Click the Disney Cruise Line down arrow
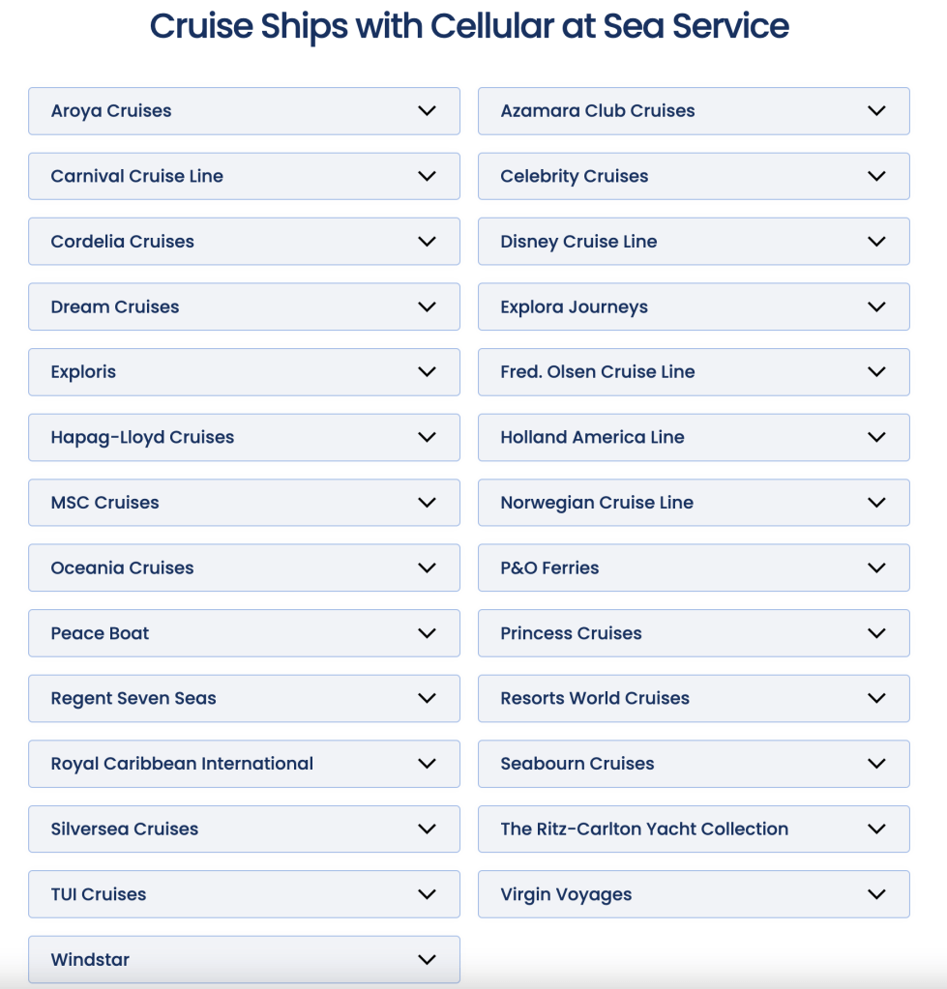 (x=876, y=242)
